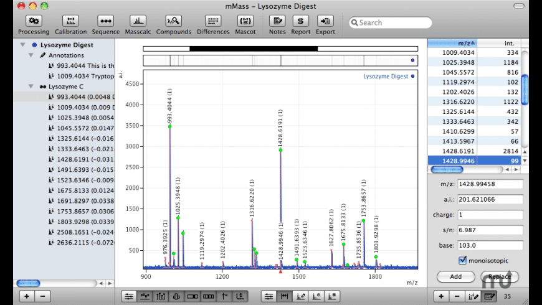Click minus button under the document tree
Screen dimensions: 542x305
42,296
